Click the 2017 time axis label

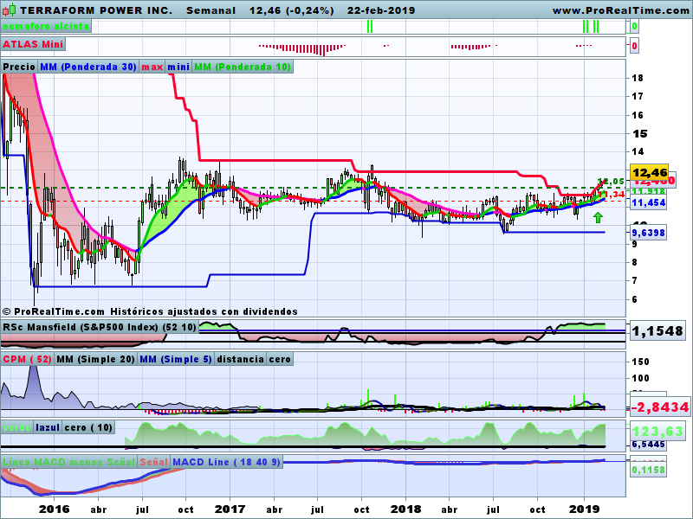[x=230, y=509]
